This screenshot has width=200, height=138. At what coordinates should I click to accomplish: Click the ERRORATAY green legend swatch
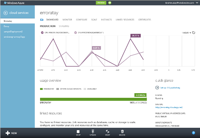click(41, 89)
